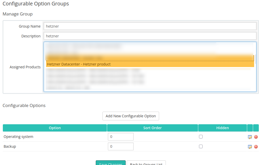This screenshot has width=259, height=165.
Task: Select the Backup Sort Order input
Action: [120, 146]
